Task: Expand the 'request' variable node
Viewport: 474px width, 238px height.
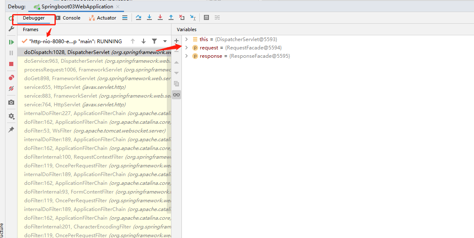Action: click(186, 48)
